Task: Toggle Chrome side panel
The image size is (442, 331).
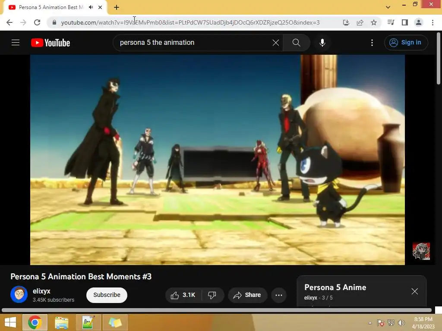Action: click(x=405, y=22)
